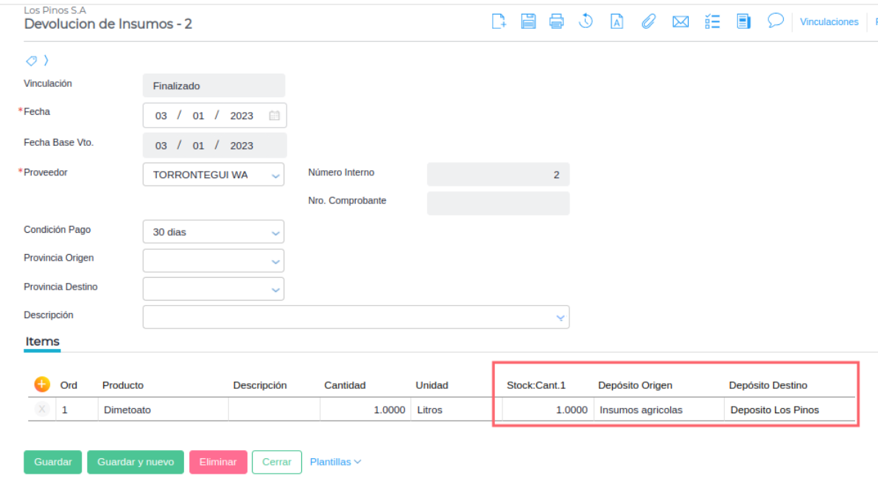
Task: Attach a file using paperclip icon
Action: tap(648, 21)
